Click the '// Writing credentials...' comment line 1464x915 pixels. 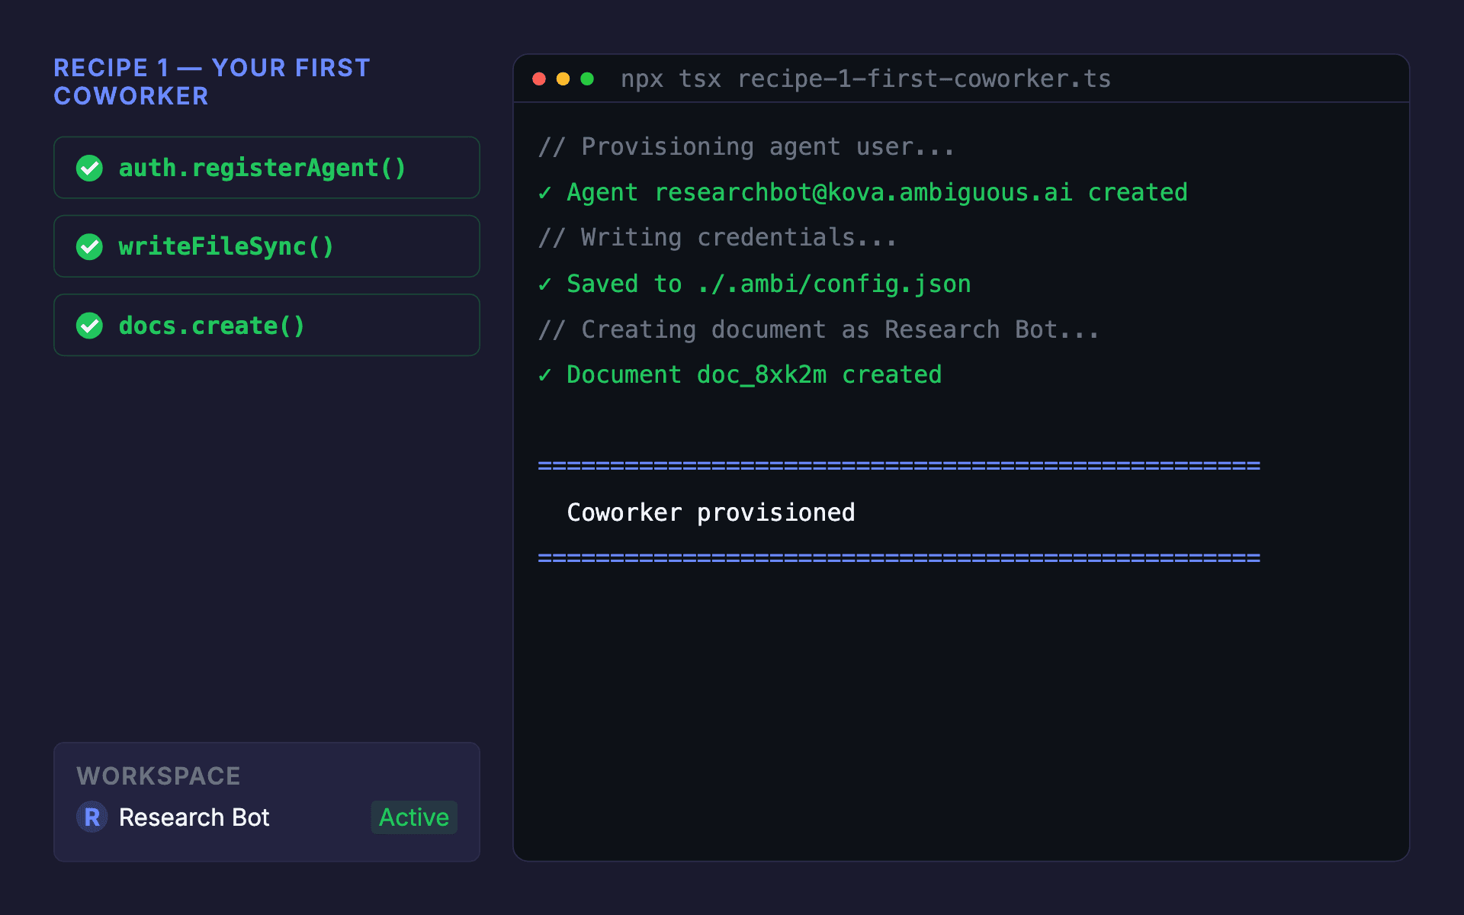point(718,238)
